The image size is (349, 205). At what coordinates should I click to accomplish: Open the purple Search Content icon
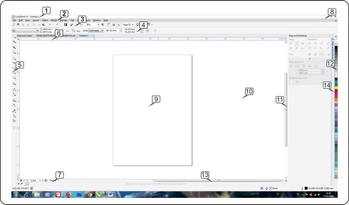pyautogui.click(x=65, y=24)
